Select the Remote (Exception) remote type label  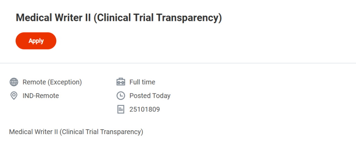pos(52,82)
